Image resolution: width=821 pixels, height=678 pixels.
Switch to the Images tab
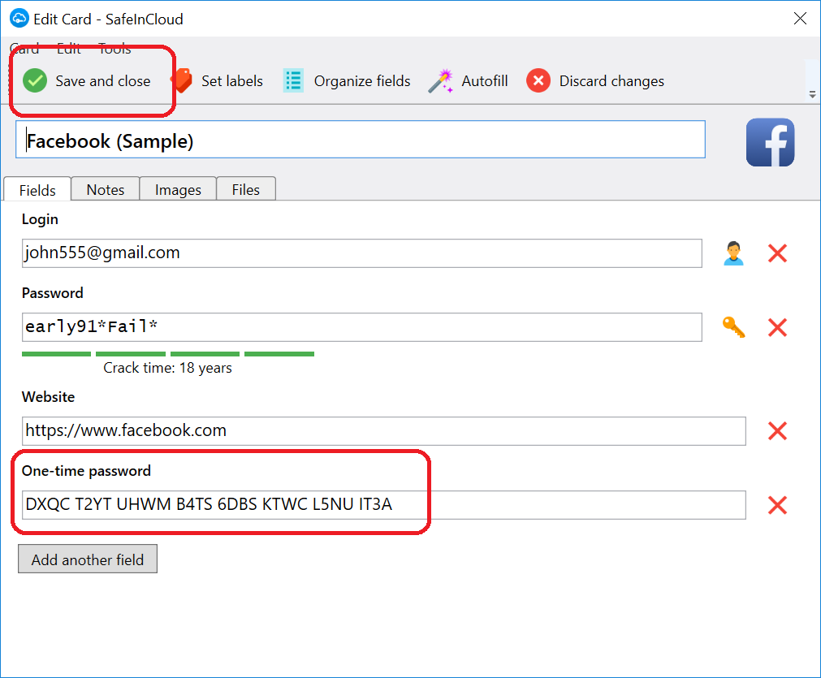point(178,189)
